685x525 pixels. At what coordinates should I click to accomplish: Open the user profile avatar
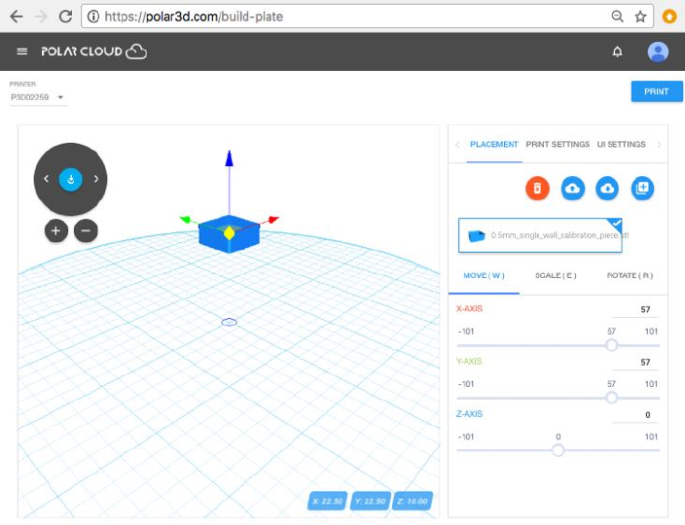click(x=658, y=52)
